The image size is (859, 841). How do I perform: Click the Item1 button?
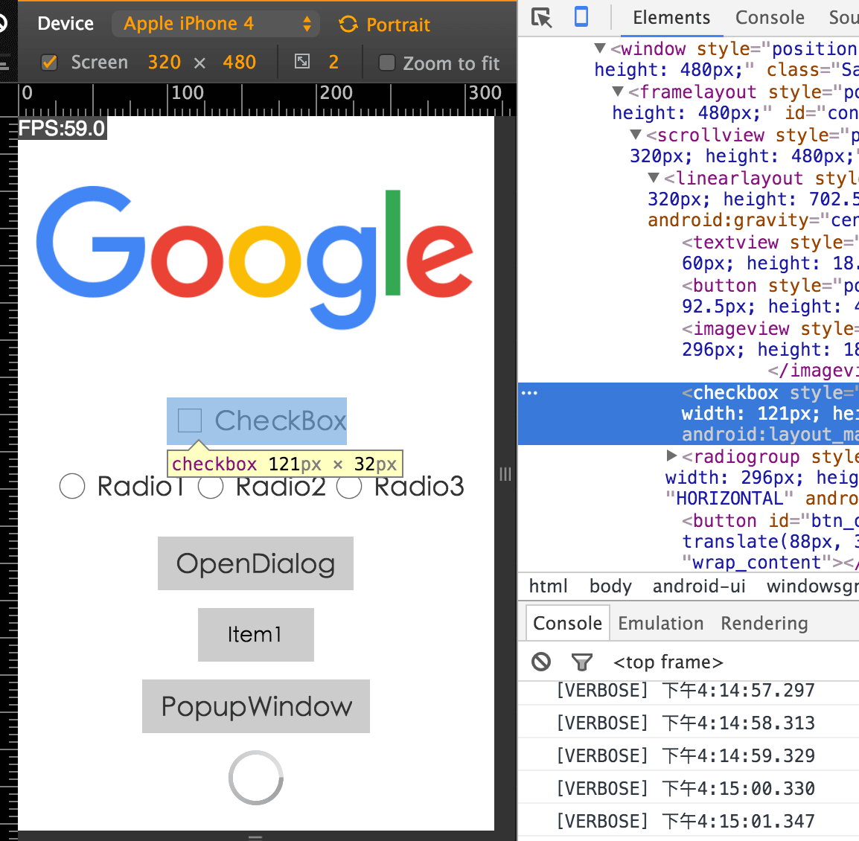(256, 634)
